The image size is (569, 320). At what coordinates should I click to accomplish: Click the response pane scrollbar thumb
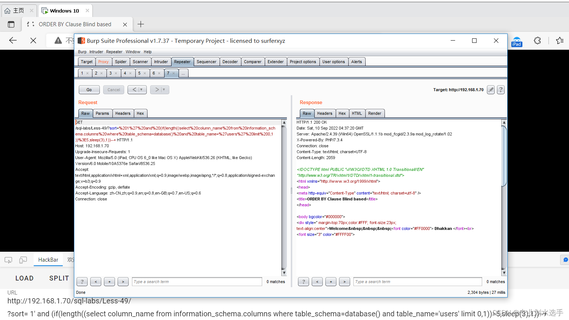pyautogui.click(x=504, y=156)
